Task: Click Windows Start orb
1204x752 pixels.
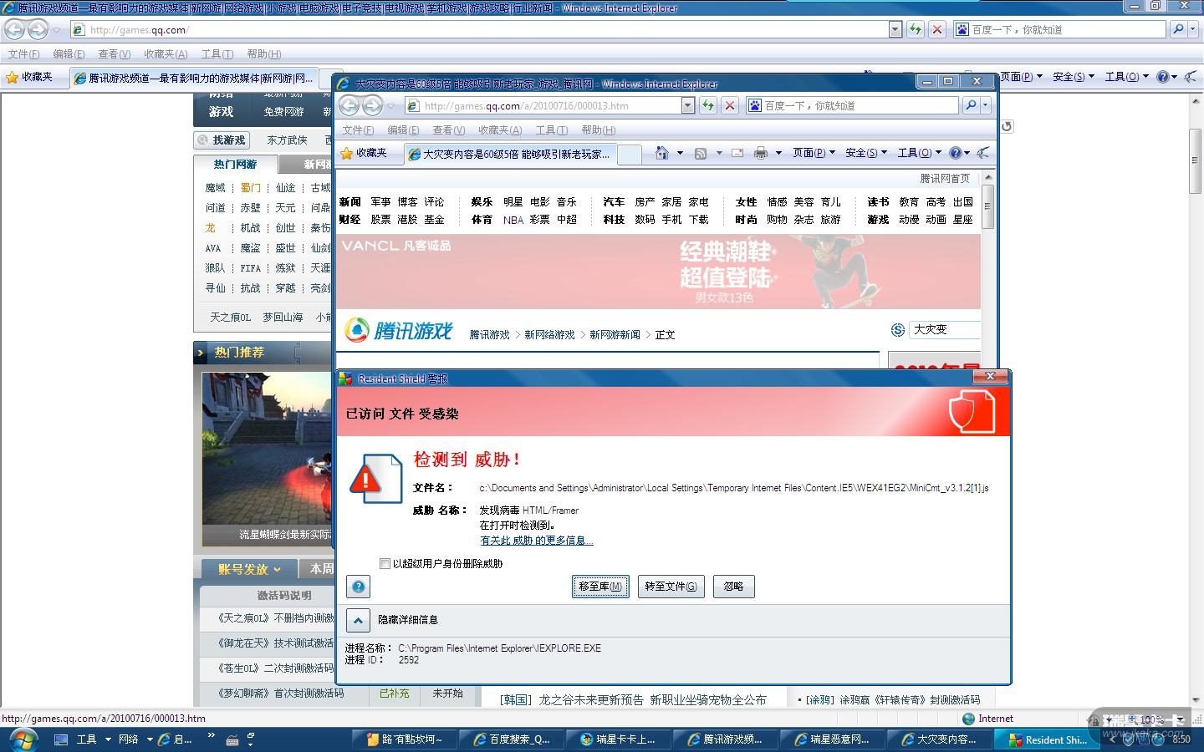Action: click(x=22, y=739)
